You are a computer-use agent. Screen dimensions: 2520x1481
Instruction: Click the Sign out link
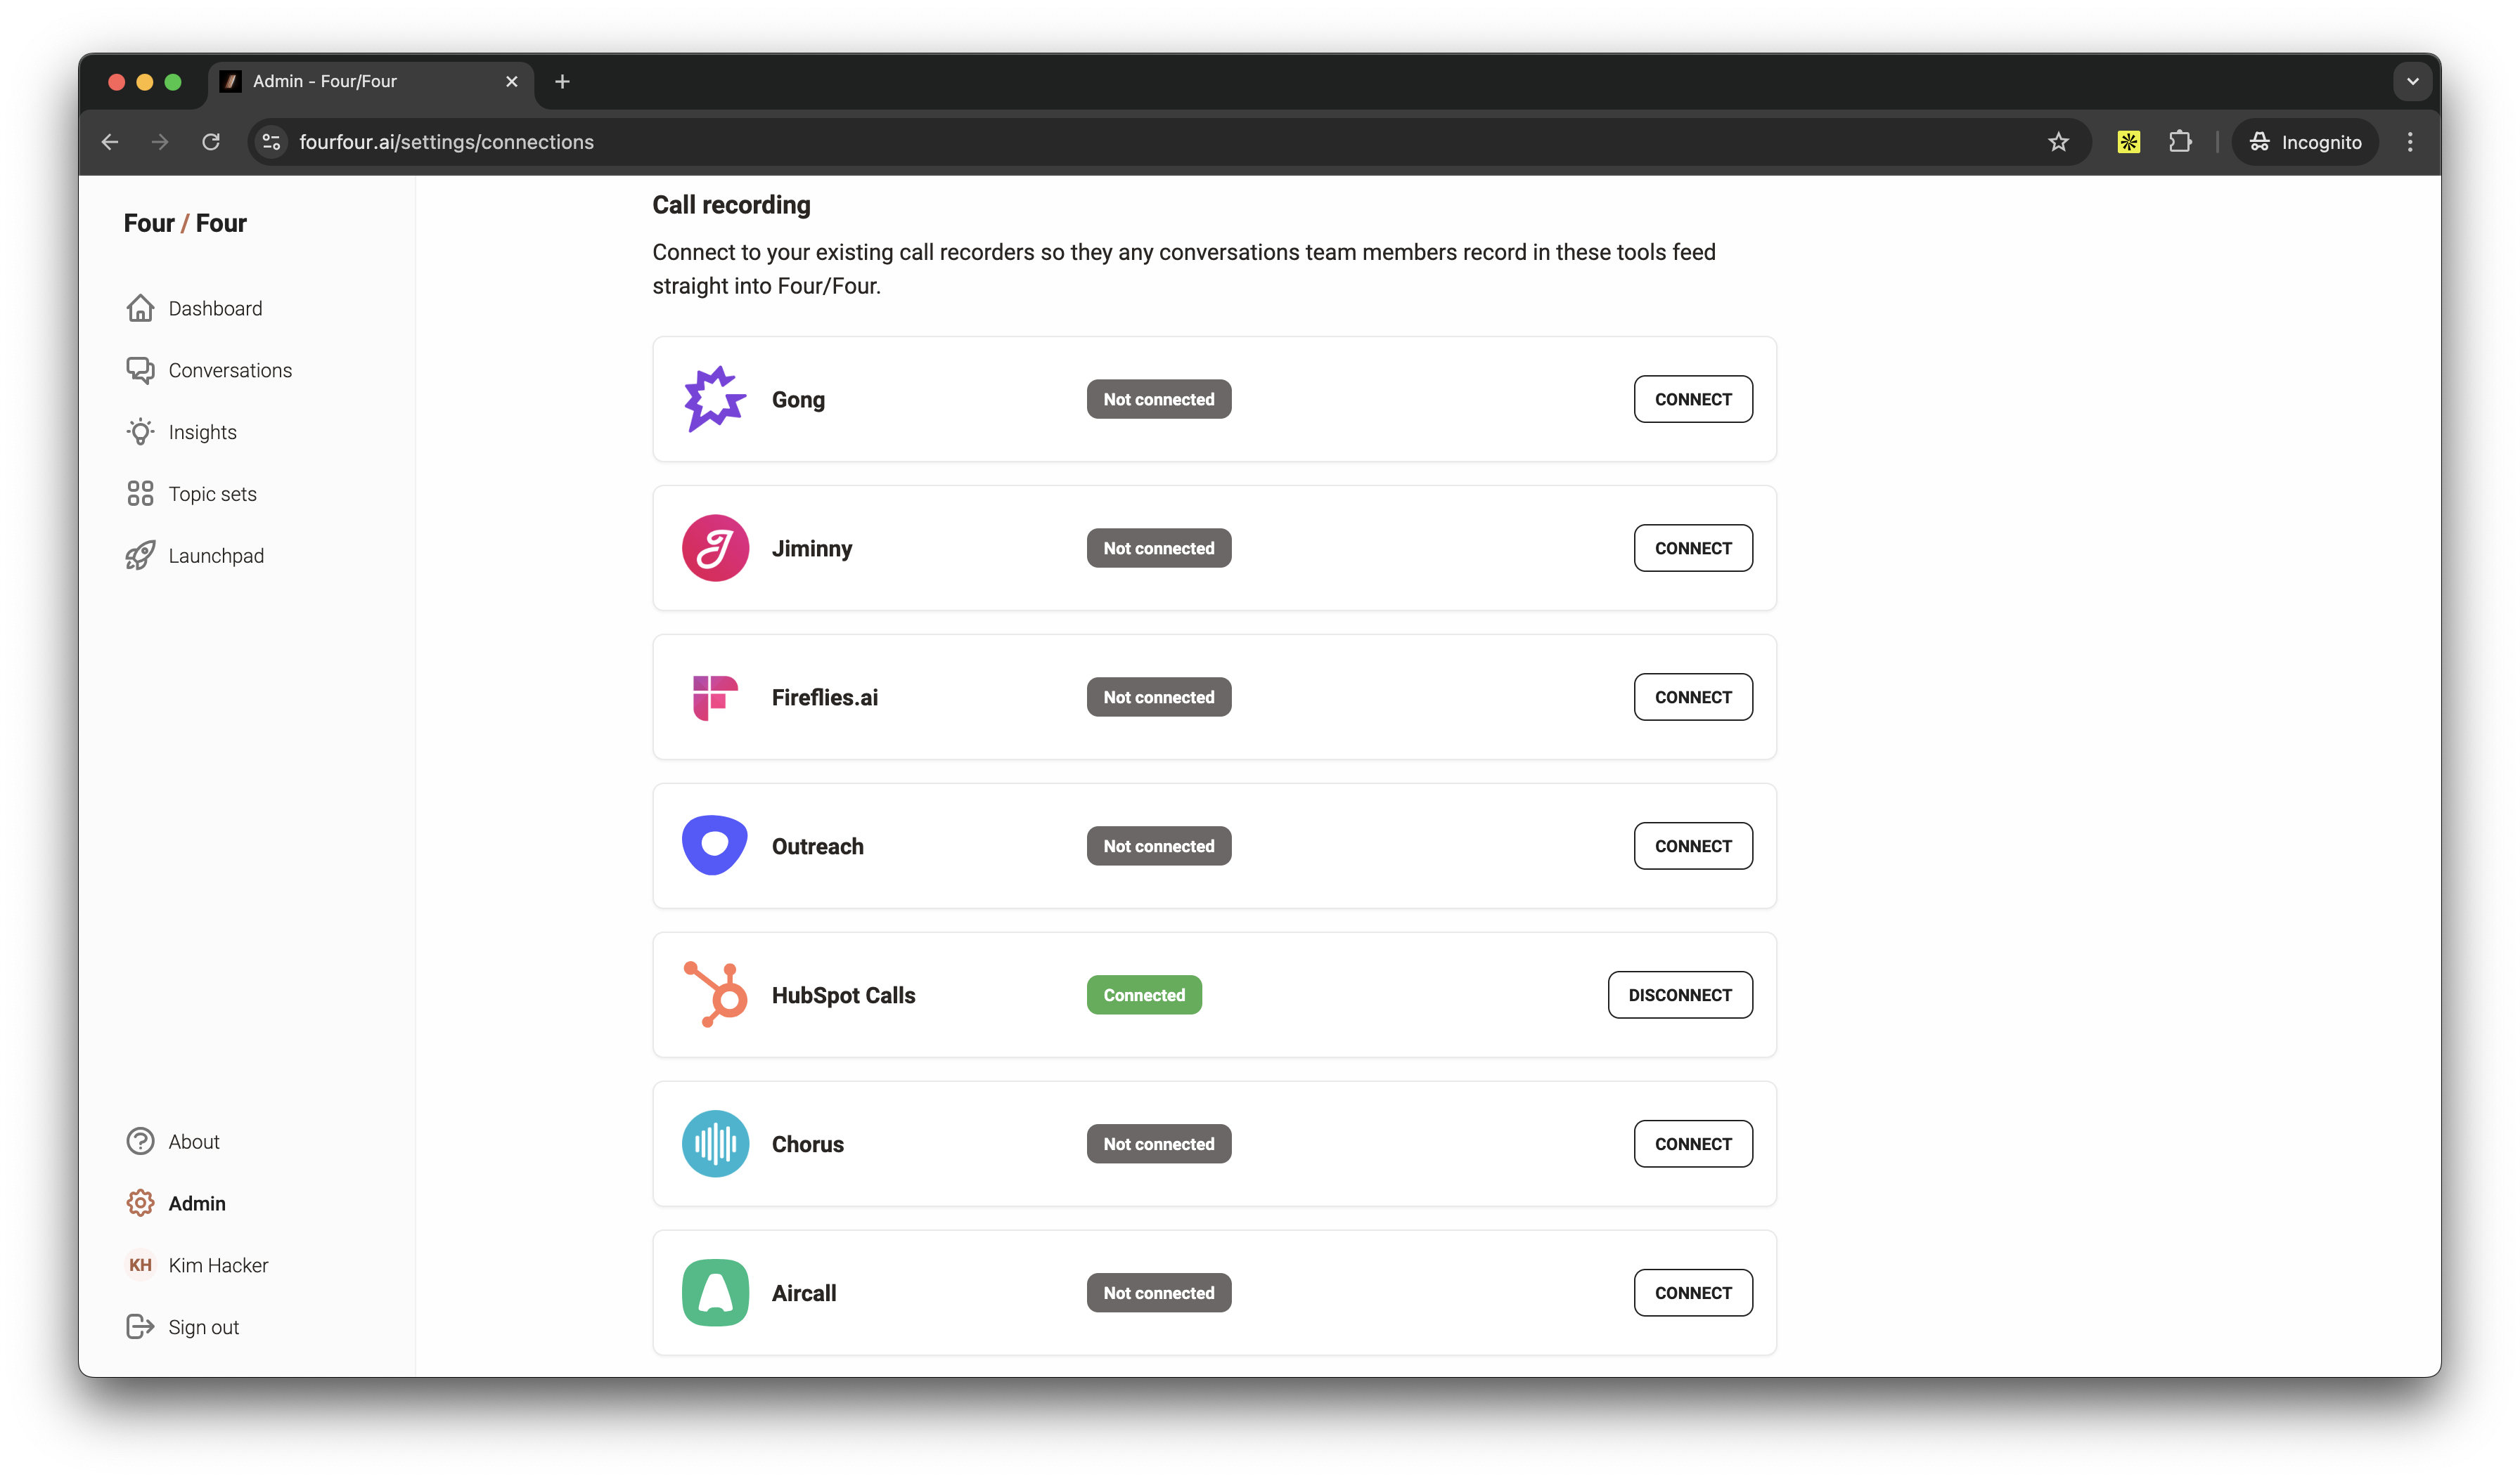(203, 1327)
